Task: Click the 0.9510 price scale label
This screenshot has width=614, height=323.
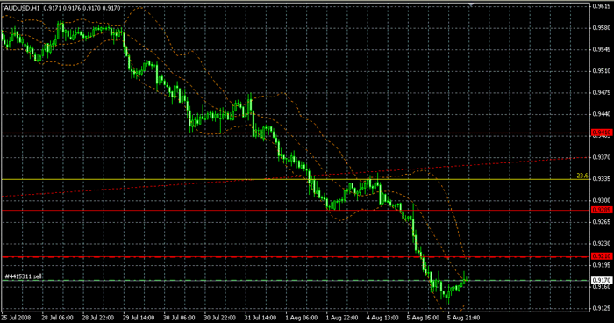Action: tap(602, 71)
